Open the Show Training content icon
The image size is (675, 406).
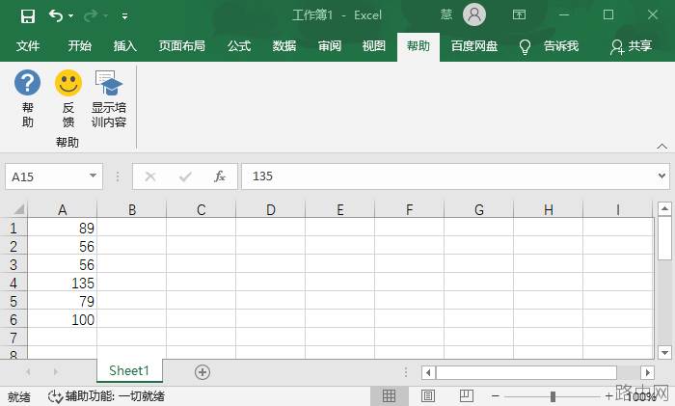coord(108,83)
